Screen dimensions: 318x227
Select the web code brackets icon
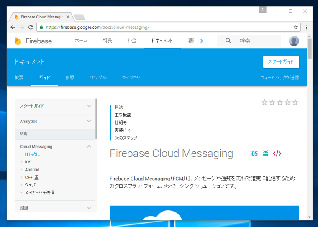277,153
